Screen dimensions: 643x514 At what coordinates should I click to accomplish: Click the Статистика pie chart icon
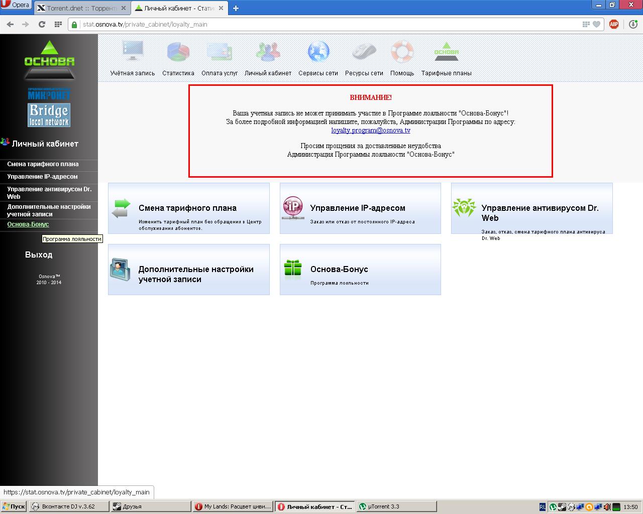pyautogui.click(x=178, y=52)
